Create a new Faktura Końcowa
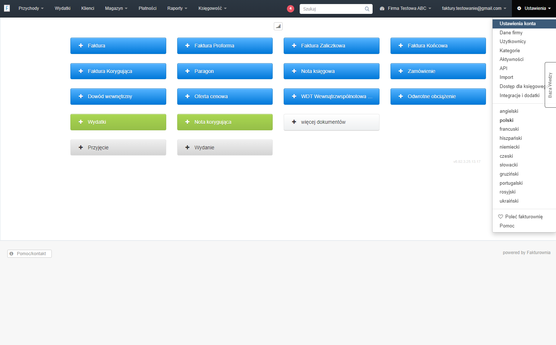 point(438,46)
